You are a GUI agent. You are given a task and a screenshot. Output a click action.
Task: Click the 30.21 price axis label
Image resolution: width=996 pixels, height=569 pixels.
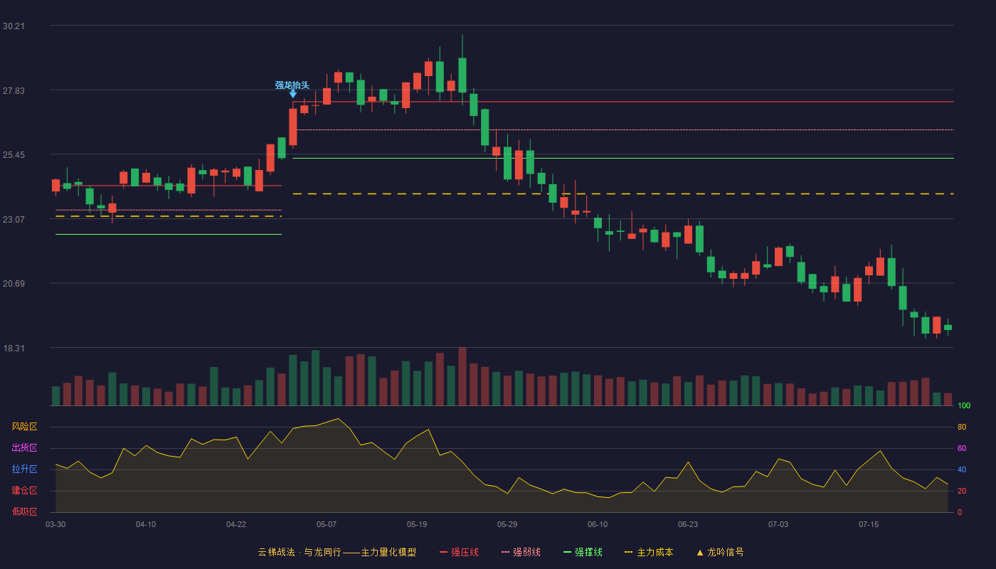[x=14, y=26]
